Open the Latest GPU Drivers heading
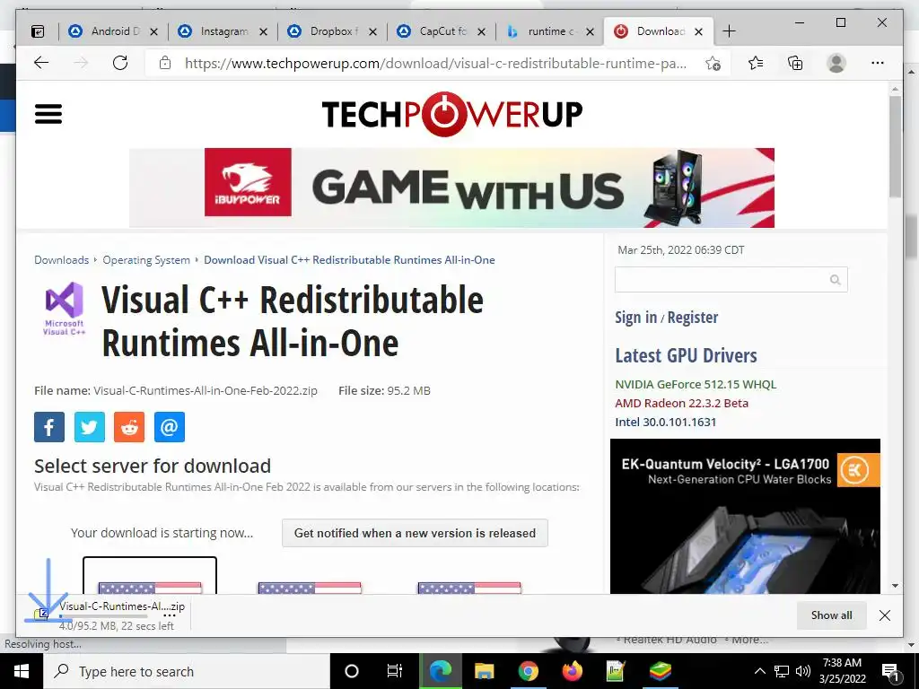Image resolution: width=919 pixels, height=689 pixels. click(x=686, y=355)
